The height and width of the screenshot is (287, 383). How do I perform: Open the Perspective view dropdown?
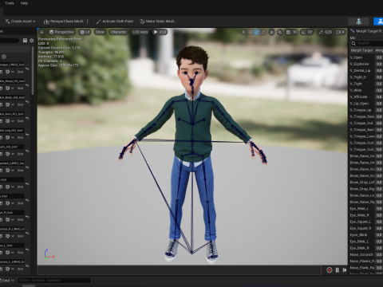[61, 32]
